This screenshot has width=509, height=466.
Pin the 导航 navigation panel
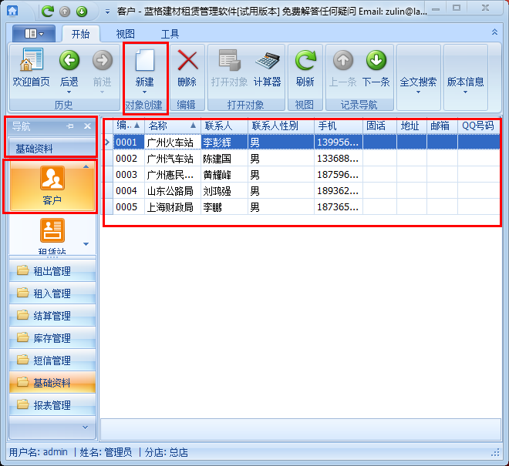click(70, 126)
